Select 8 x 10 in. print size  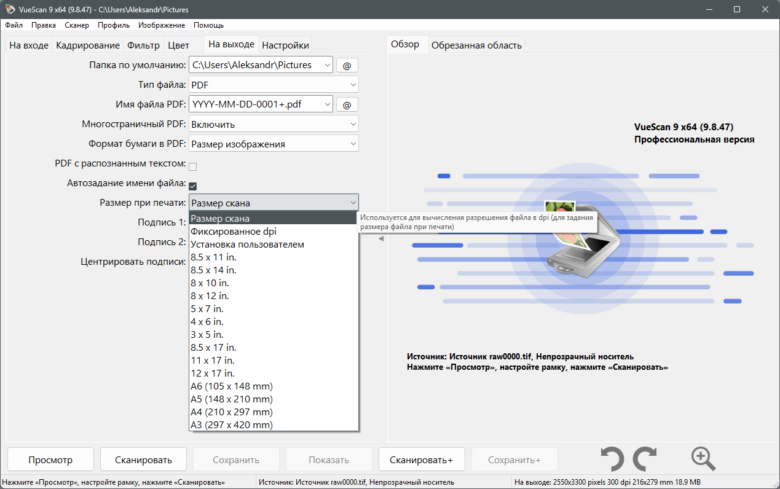tap(274, 283)
